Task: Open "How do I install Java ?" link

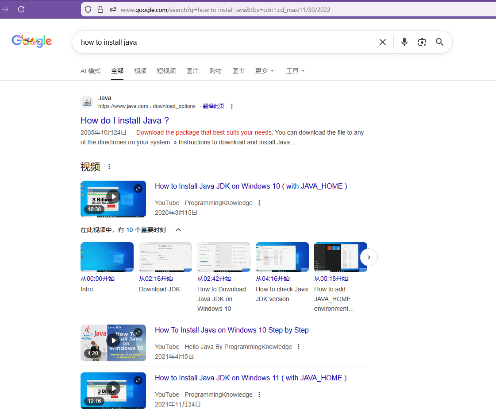Action: click(x=125, y=120)
